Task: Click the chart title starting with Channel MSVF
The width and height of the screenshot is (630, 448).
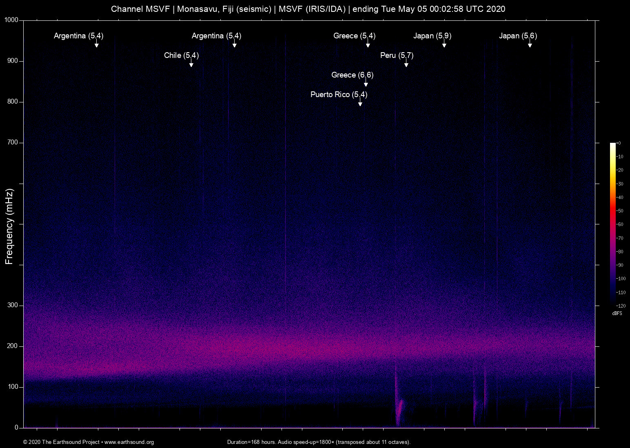Action: 308,9
